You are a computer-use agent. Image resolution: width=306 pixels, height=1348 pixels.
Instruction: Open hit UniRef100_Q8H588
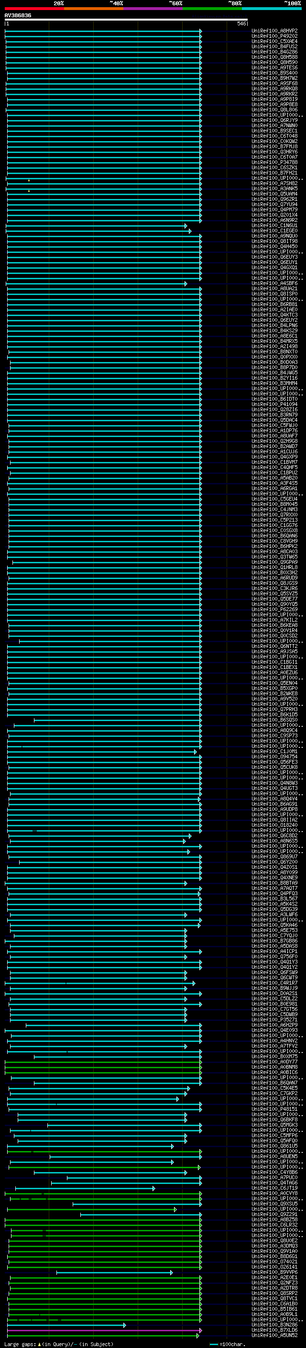click(x=274, y=57)
